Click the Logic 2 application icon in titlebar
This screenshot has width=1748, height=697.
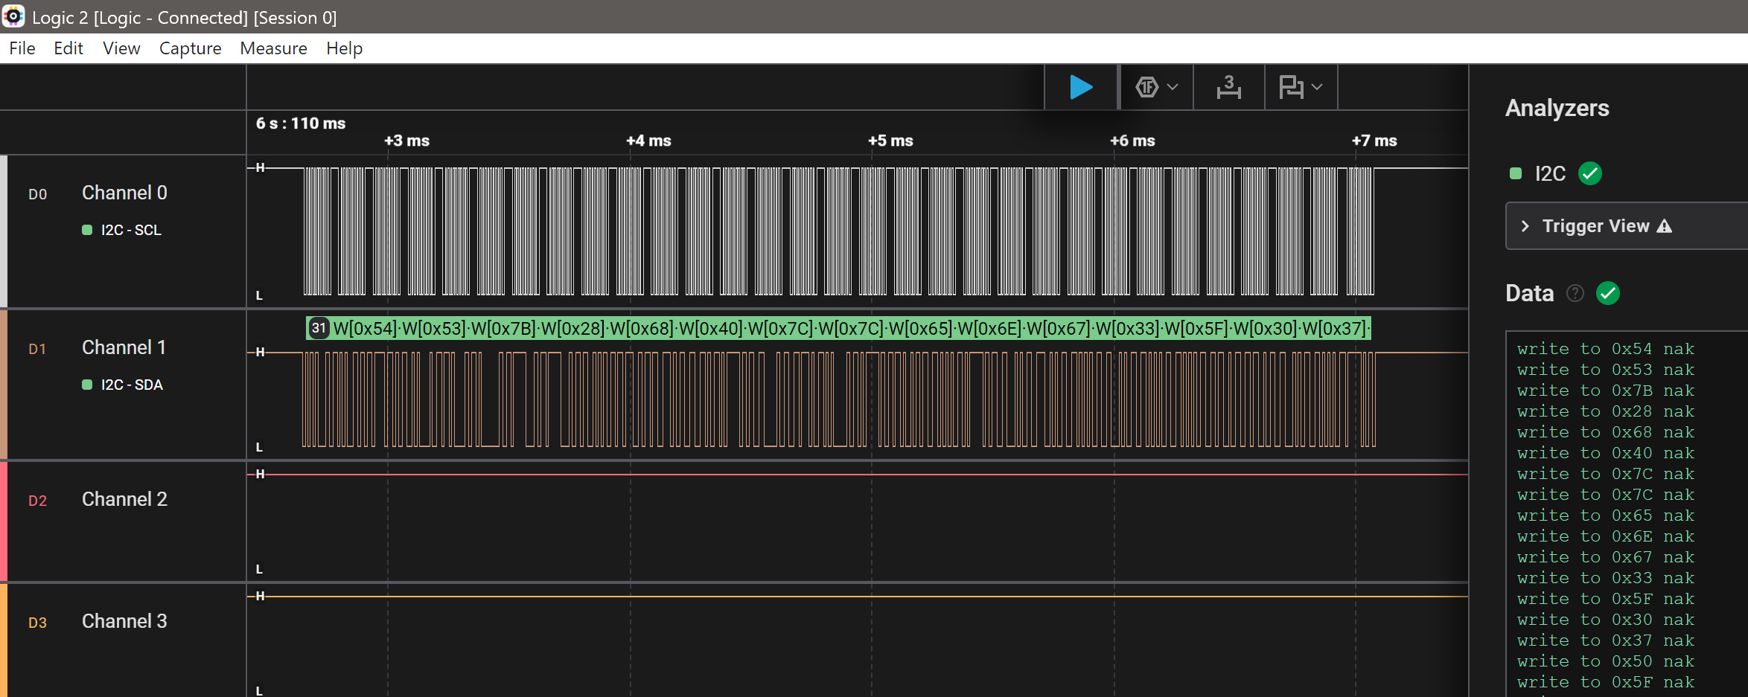(13, 16)
